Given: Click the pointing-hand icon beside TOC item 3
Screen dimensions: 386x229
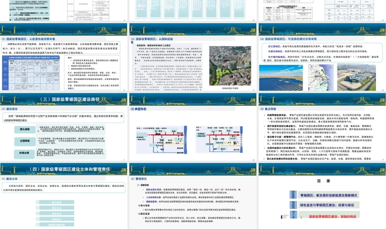Looking at the screenshot, I should tap(286, 216).
